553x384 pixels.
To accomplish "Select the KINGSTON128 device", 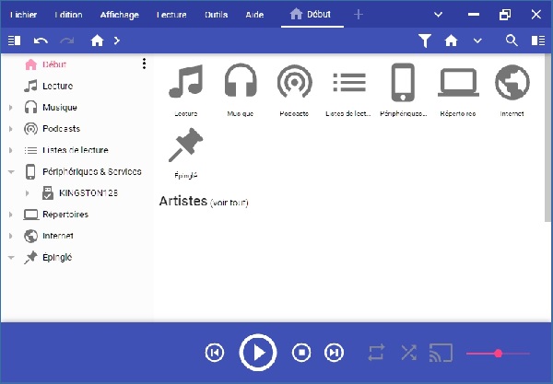I will pos(88,193).
